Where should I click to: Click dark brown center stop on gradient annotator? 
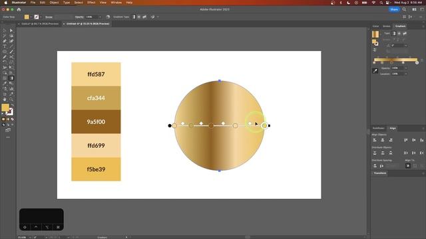click(x=211, y=125)
